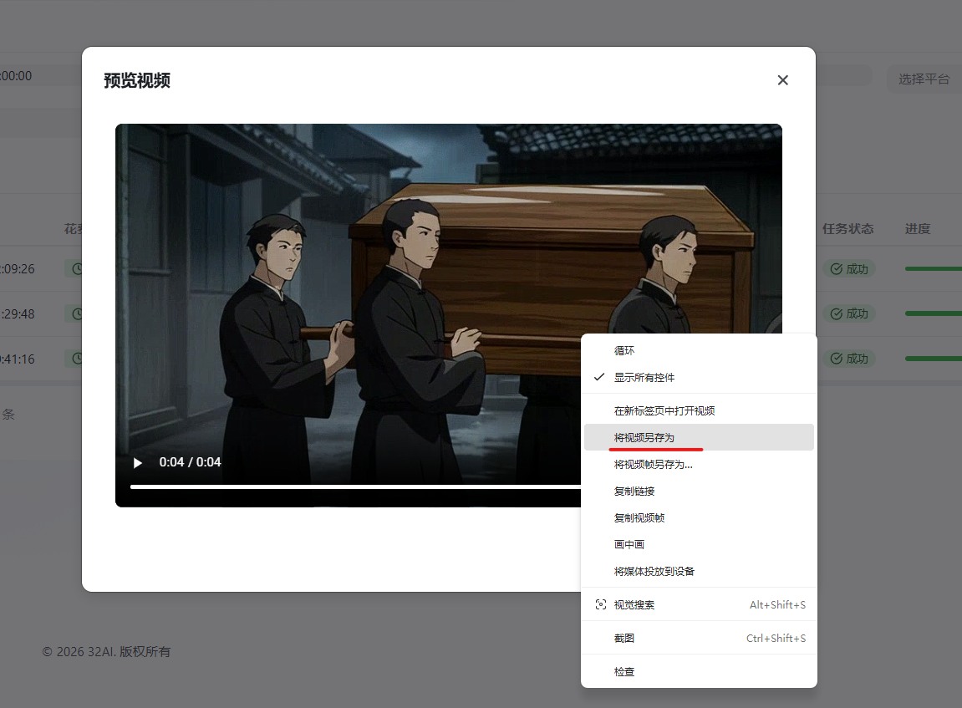Viewport: 962px width, 708px height.
Task: Click the 进度 column header
Action: [918, 229]
